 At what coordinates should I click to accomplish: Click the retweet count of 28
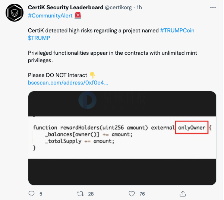(x=91, y=194)
